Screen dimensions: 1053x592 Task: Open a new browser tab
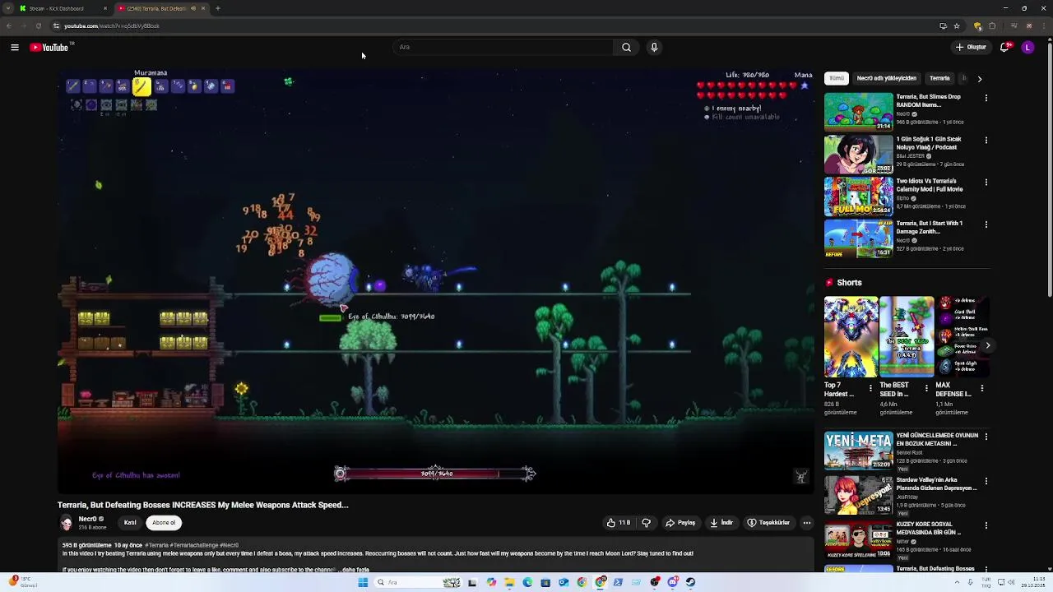coord(218,8)
